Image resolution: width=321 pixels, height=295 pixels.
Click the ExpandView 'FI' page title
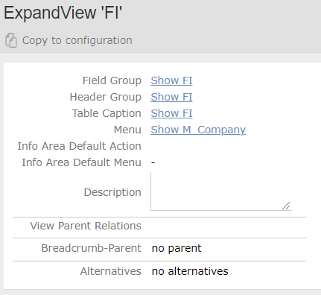(x=63, y=13)
